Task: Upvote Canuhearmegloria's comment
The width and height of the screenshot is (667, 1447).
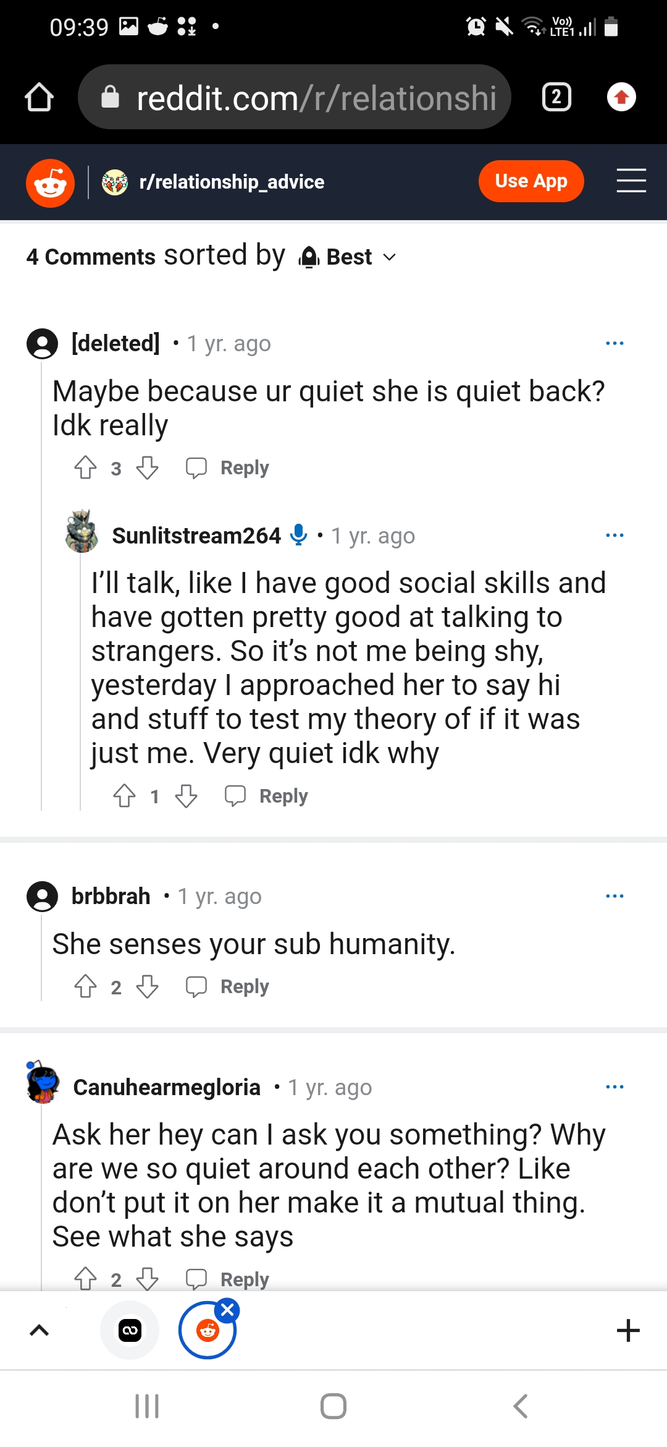Action: point(86,1278)
